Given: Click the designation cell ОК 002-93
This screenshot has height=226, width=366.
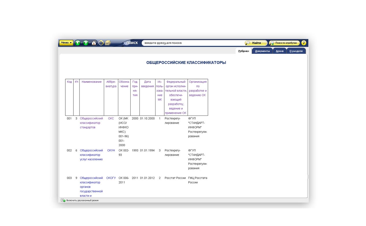Looking at the screenshot, I should [124, 152].
